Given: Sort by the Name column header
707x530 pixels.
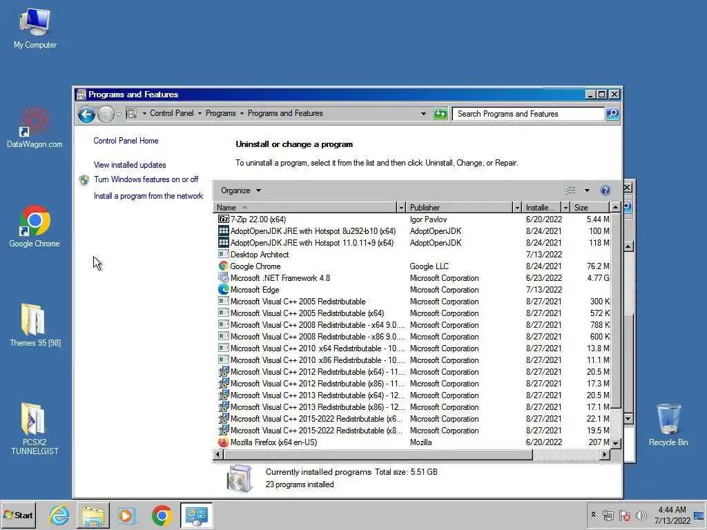Looking at the screenshot, I should [305, 207].
